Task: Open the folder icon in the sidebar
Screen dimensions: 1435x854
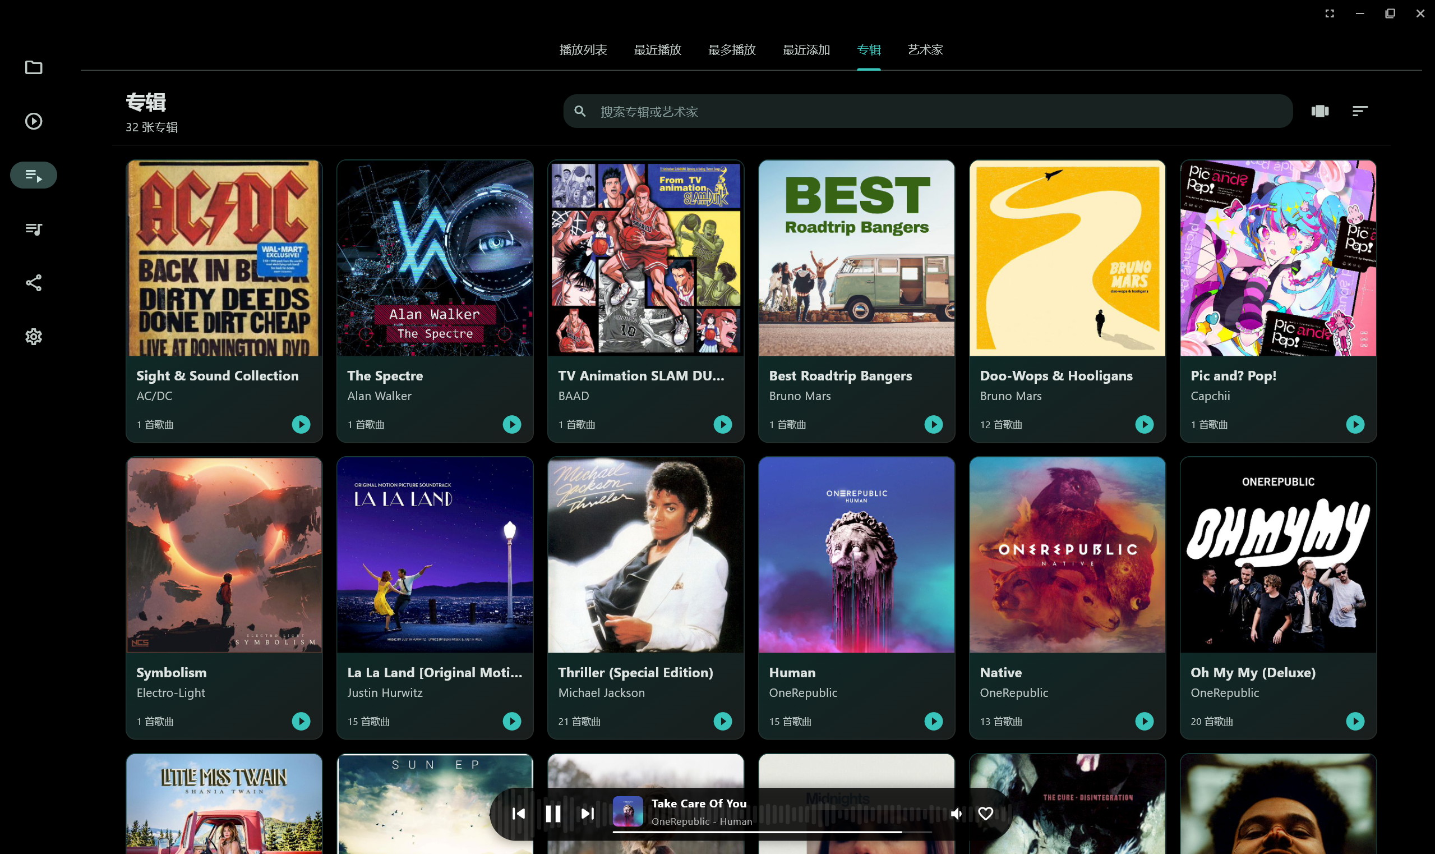Action: [x=33, y=67]
